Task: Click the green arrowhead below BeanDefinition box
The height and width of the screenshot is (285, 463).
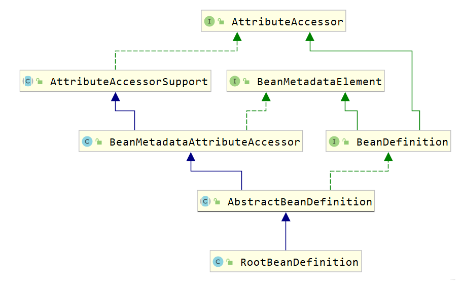Action: click(388, 157)
